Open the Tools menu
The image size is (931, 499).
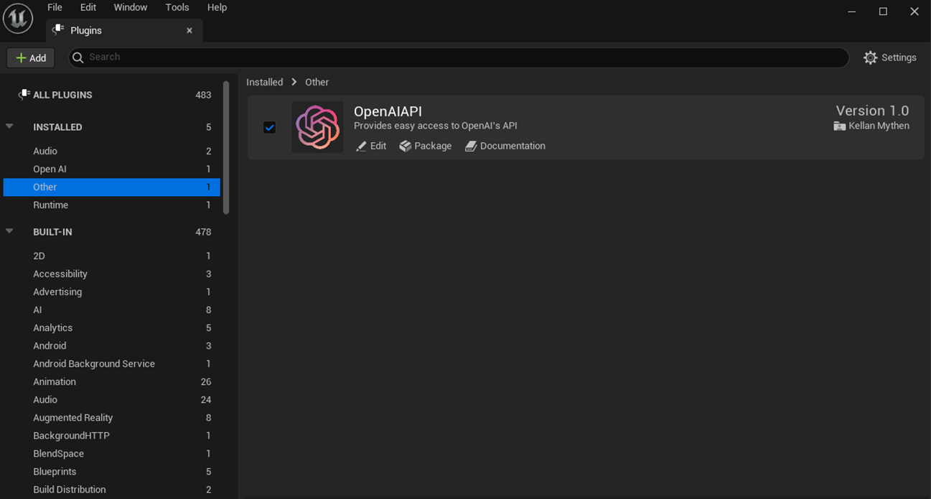(177, 7)
